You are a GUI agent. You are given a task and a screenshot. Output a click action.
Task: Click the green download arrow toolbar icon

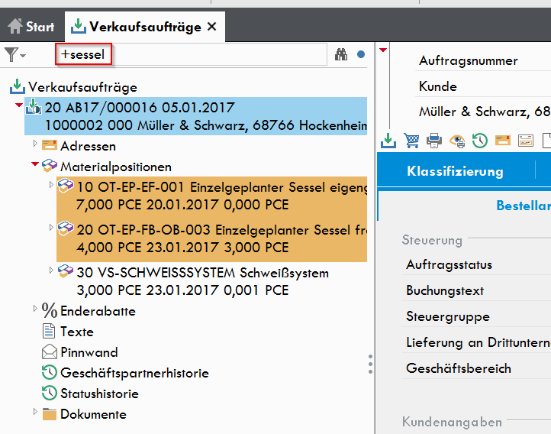pyautogui.click(x=388, y=141)
